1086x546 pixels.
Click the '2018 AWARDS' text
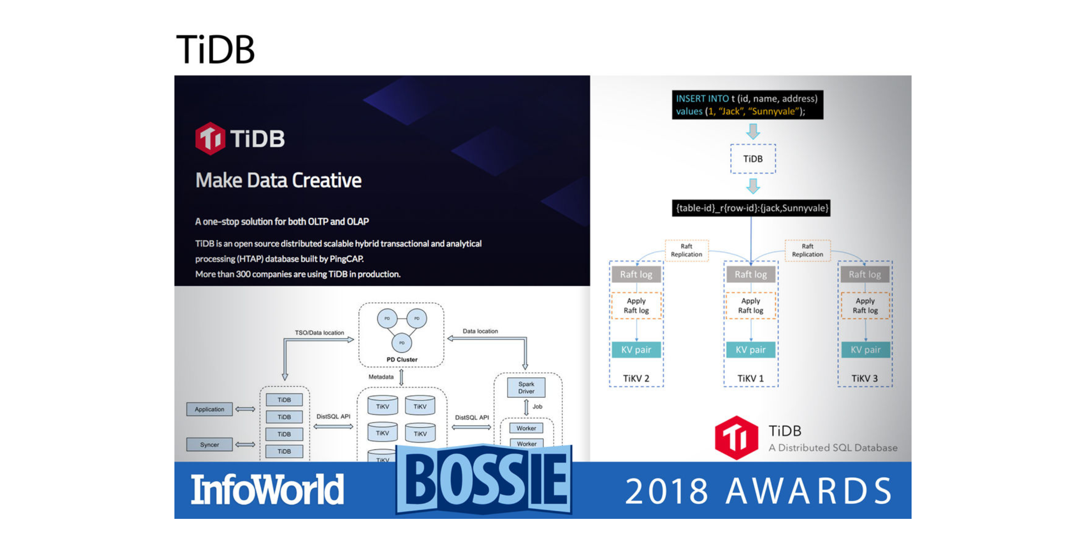[759, 491]
